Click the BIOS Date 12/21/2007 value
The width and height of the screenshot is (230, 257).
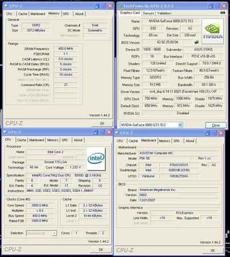tap(179, 200)
